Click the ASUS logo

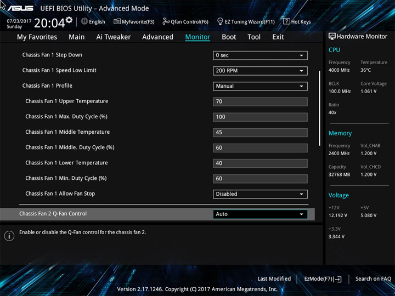point(20,8)
